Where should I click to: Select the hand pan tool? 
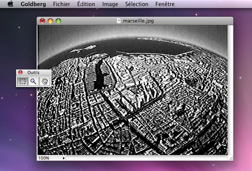pos(45,81)
